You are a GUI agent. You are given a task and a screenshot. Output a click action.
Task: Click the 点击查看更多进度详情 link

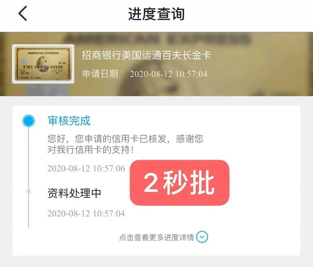[x=156, y=237]
